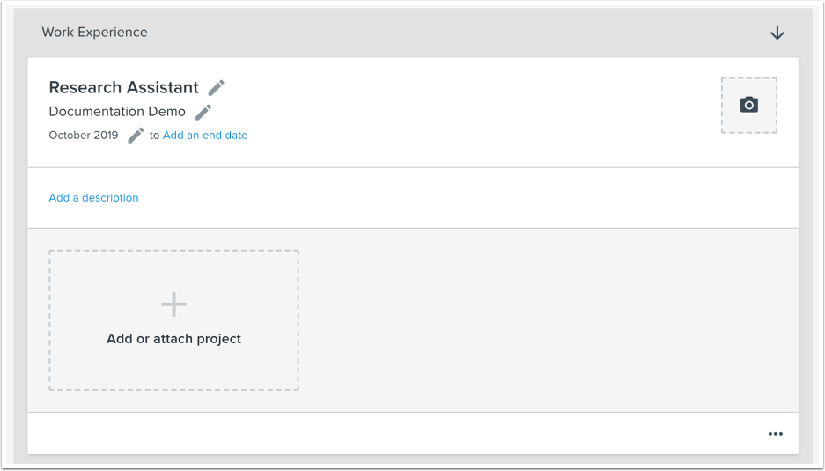The height and width of the screenshot is (471, 825).
Task: Upload an image using the camera icon
Action: pyautogui.click(x=748, y=106)
